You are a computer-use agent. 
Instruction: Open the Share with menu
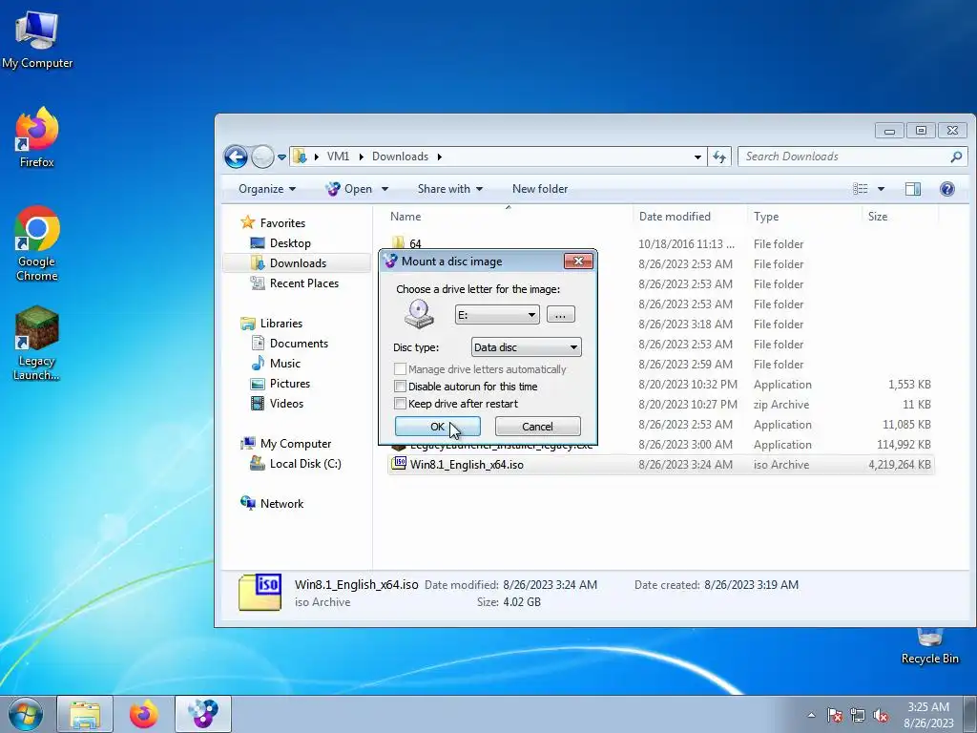(x=450, y=189)
